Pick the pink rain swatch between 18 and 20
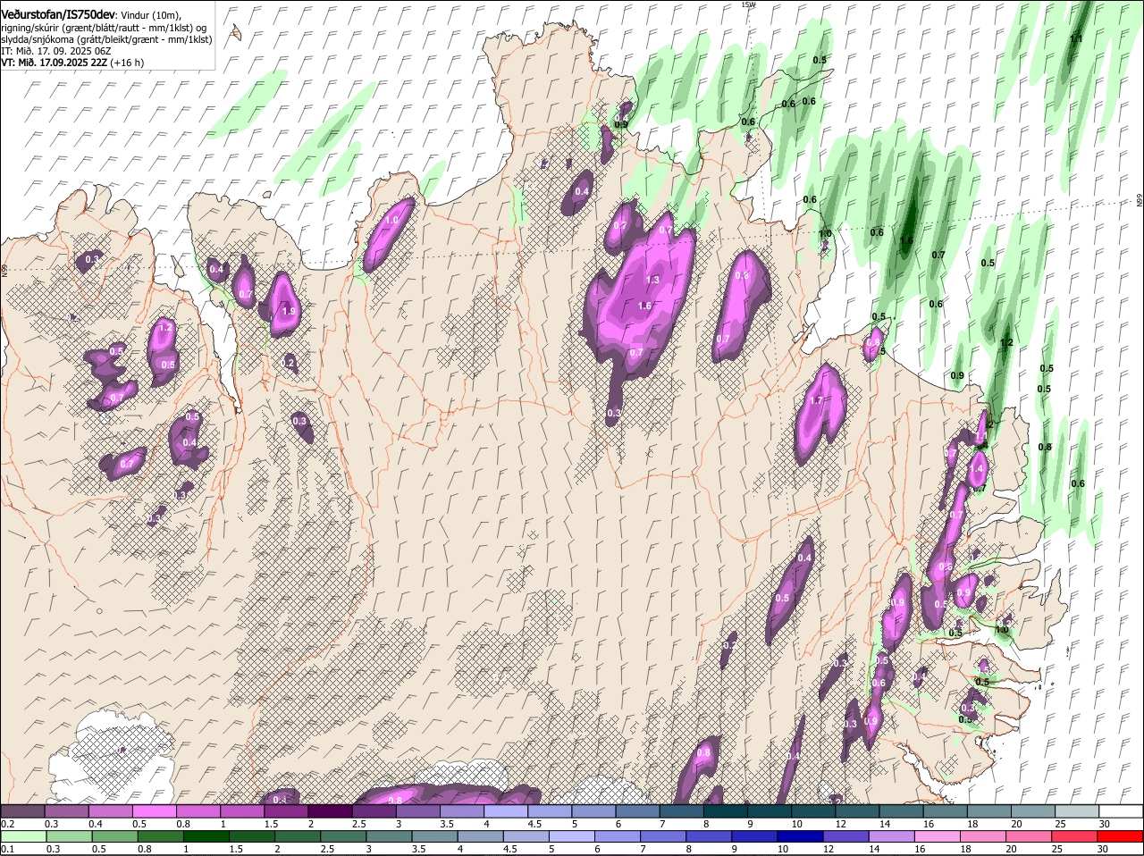This screenshot has height=856, width=1144. pyautogui.click(x=984, y=836)
